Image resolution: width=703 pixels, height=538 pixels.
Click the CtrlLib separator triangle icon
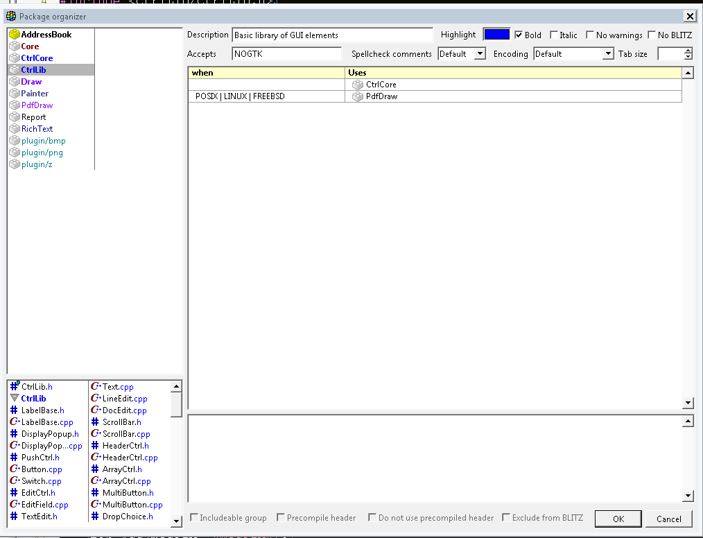coord(15,399)
